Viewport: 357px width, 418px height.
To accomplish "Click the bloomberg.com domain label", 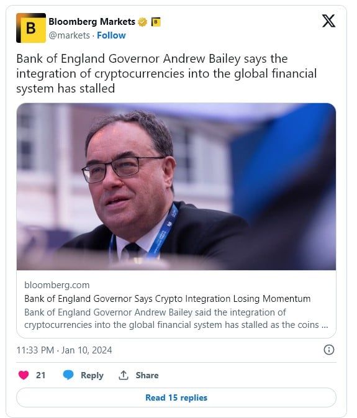I will click(56, 285).
